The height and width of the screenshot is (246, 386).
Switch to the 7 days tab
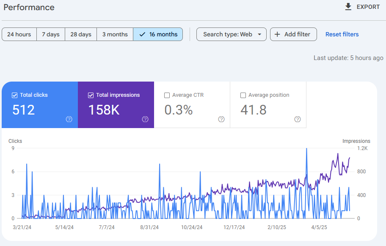click(51, 34)
